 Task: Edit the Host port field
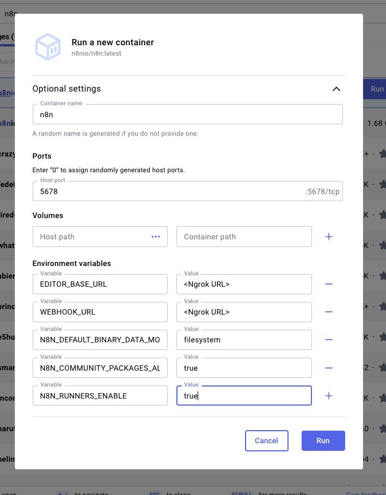click(x=188, y=191)
